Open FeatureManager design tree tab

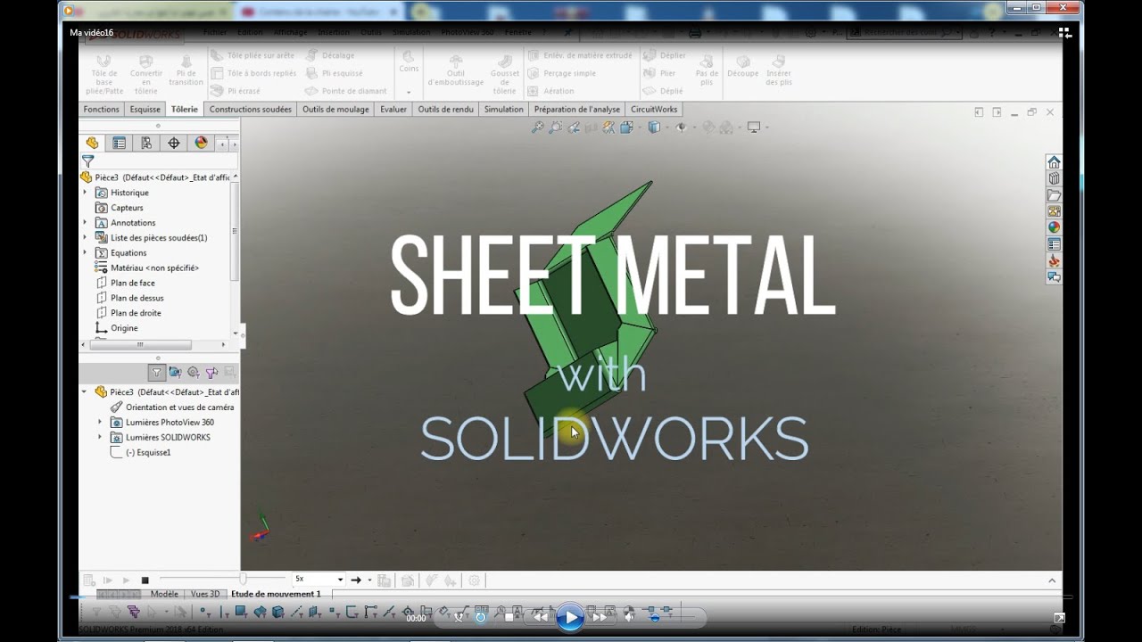pyautogui.click(x=92, y=143)
